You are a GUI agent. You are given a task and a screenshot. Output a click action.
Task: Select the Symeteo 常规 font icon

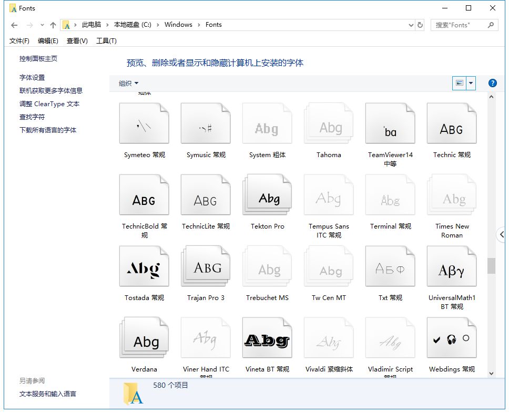click(144, 123)
